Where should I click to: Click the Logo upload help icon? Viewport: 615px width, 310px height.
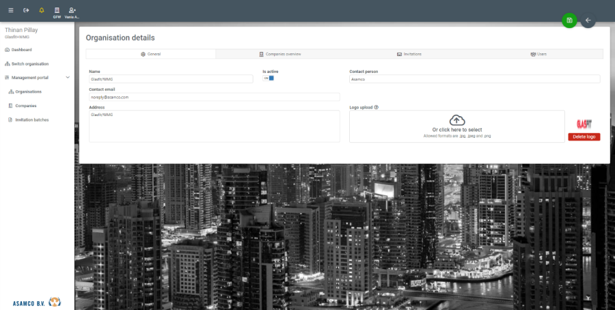pyautogui.click(x=377, y=107)
